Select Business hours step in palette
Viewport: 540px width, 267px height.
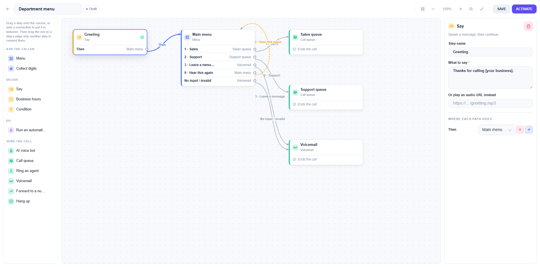[30, 99]
